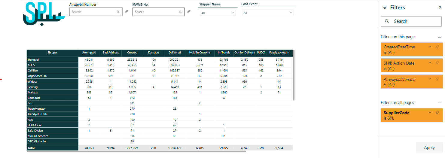Open the Shipper Name dropdown

click(218, 13)
